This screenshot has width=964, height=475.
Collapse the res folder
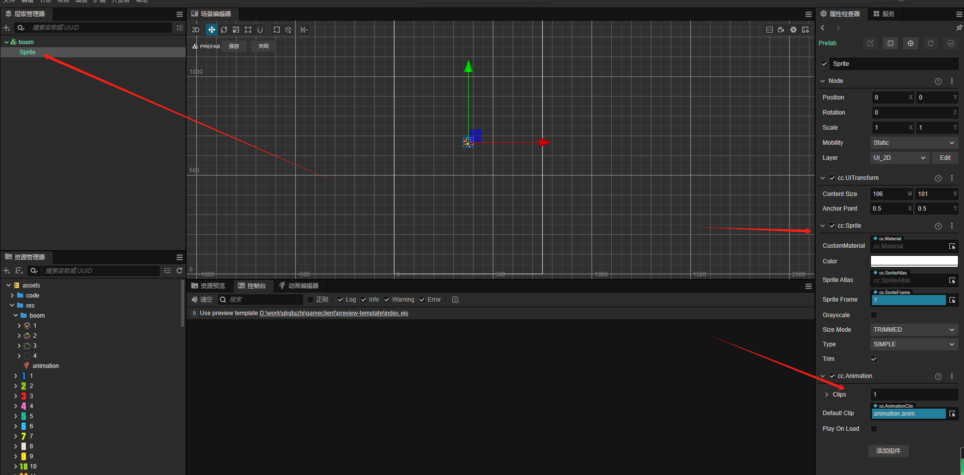pyautogui.click(x=12, y=306)
